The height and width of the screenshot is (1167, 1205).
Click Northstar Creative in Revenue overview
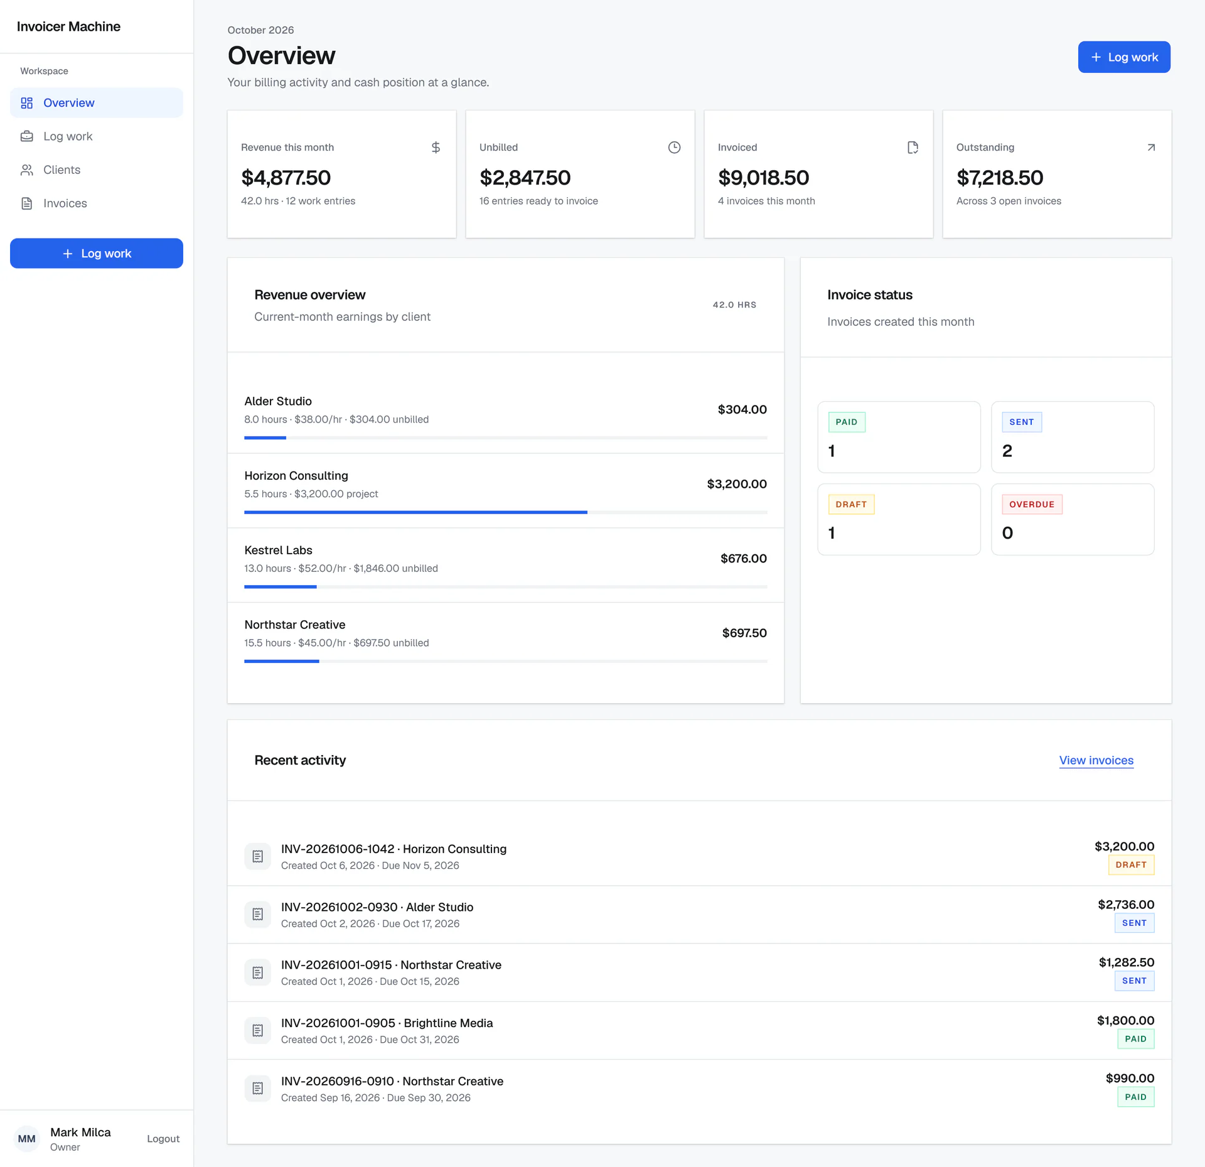[295, 625]
